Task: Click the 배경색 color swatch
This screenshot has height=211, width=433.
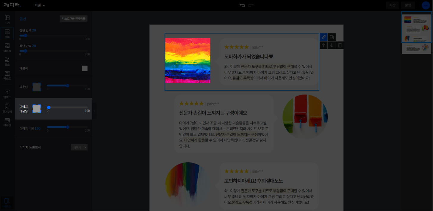Action: [x=85, y=69]
